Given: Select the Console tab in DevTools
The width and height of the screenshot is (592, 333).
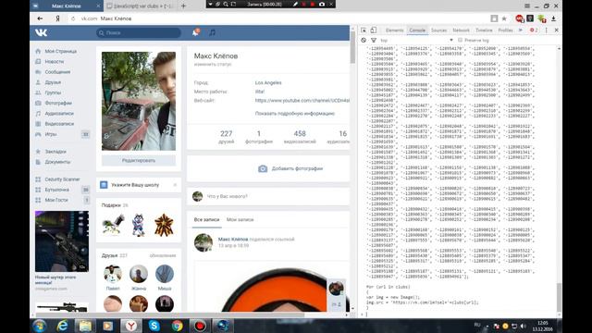Looking at the screenshot, I should 417,31.
